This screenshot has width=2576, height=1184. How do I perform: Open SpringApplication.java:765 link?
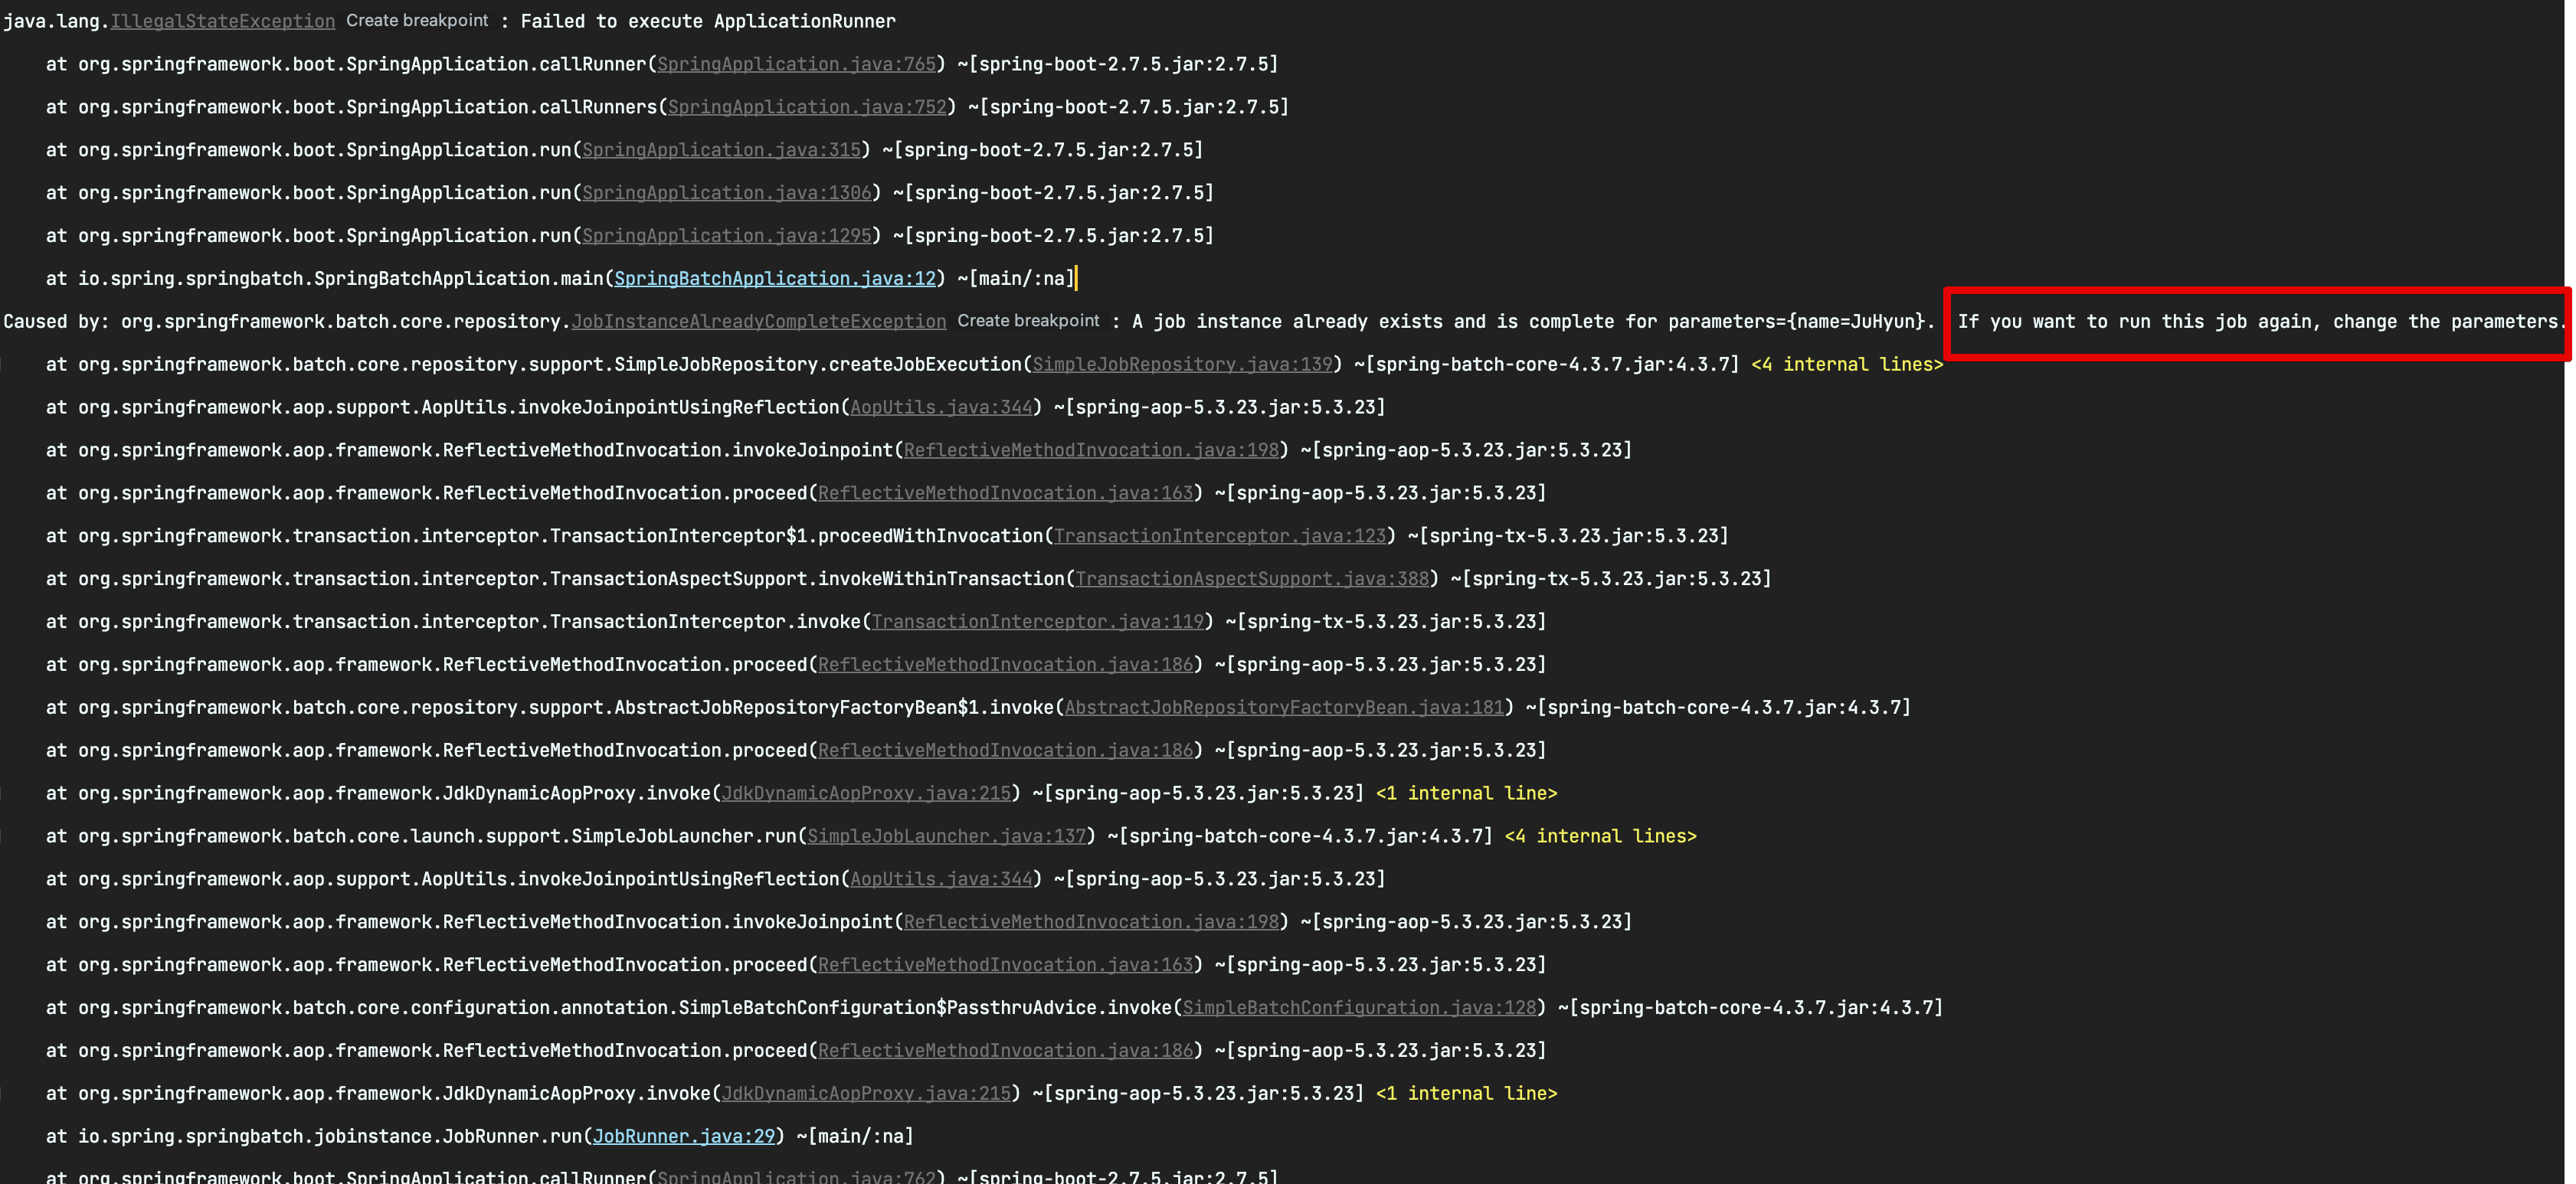pos(796,64)
